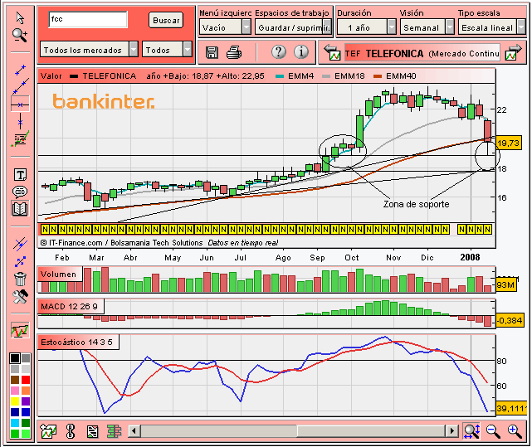Click in the fcc search input field
The image size is (532, 447).
(88, 19)
